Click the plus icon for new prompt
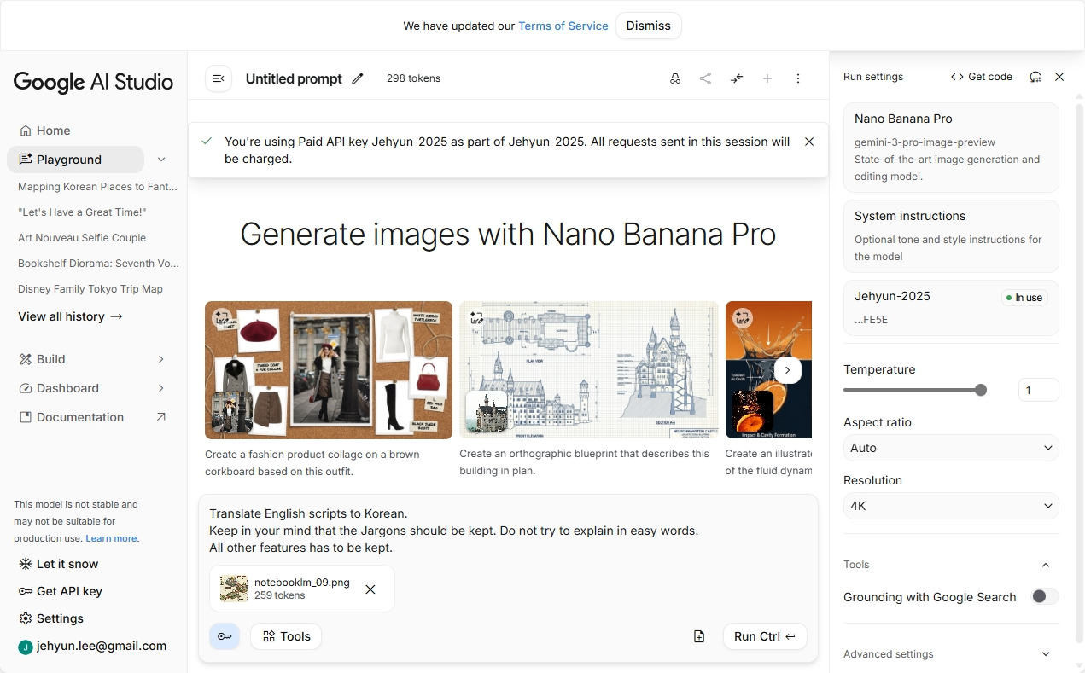1085x673 pixels. click(x=767, y=78)
